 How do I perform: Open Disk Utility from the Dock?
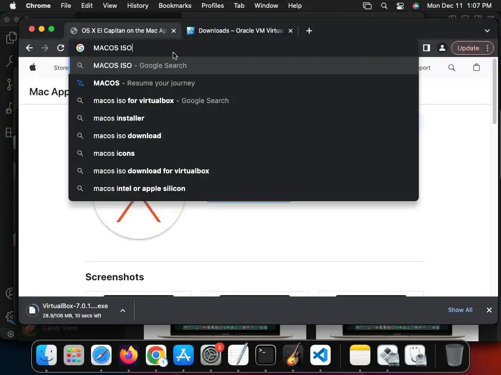coord(415,355)
